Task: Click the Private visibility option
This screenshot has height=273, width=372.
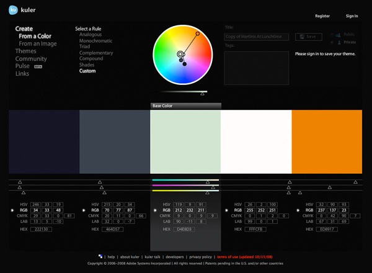Action: click(x=349, y=42)
